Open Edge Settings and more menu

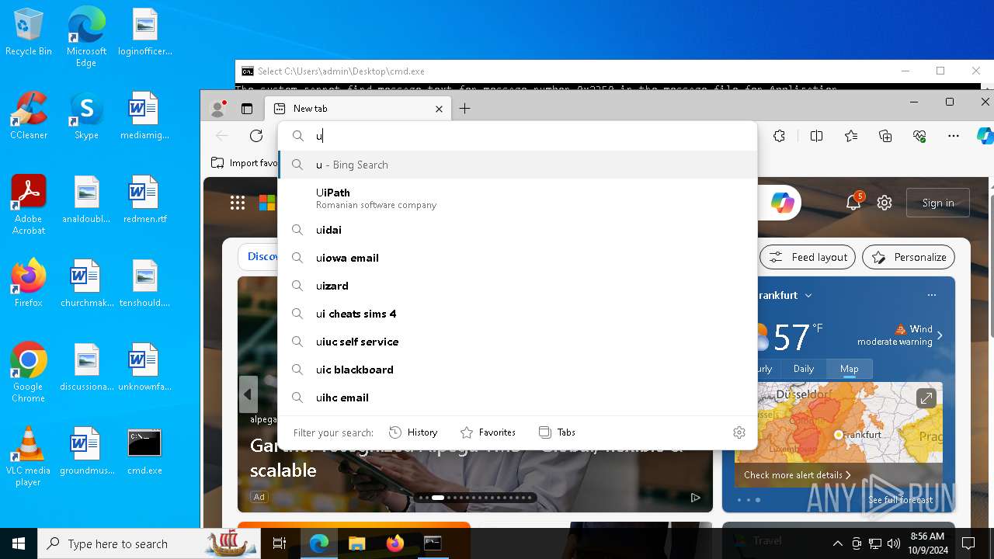point(954,136)
